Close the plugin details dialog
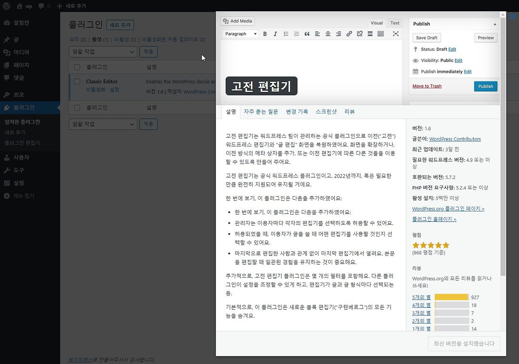The height and width of the screenshot is (364, 519). (x=513, y=17)
